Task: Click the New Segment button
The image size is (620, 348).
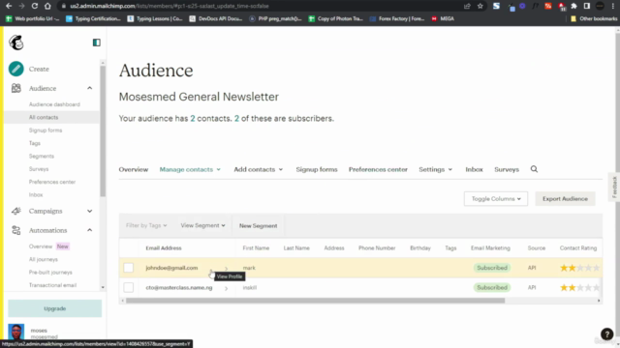Action: (259, 225)
